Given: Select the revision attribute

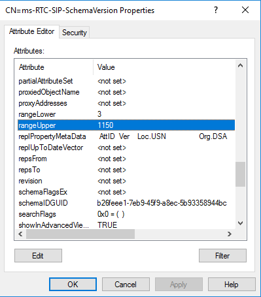Looking at the screenshot, I should tap(126, 181).
